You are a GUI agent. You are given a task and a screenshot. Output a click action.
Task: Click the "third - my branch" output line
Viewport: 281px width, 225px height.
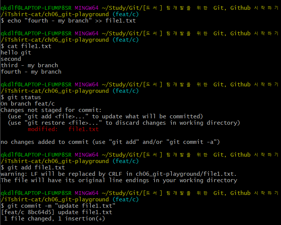point(29,65)
